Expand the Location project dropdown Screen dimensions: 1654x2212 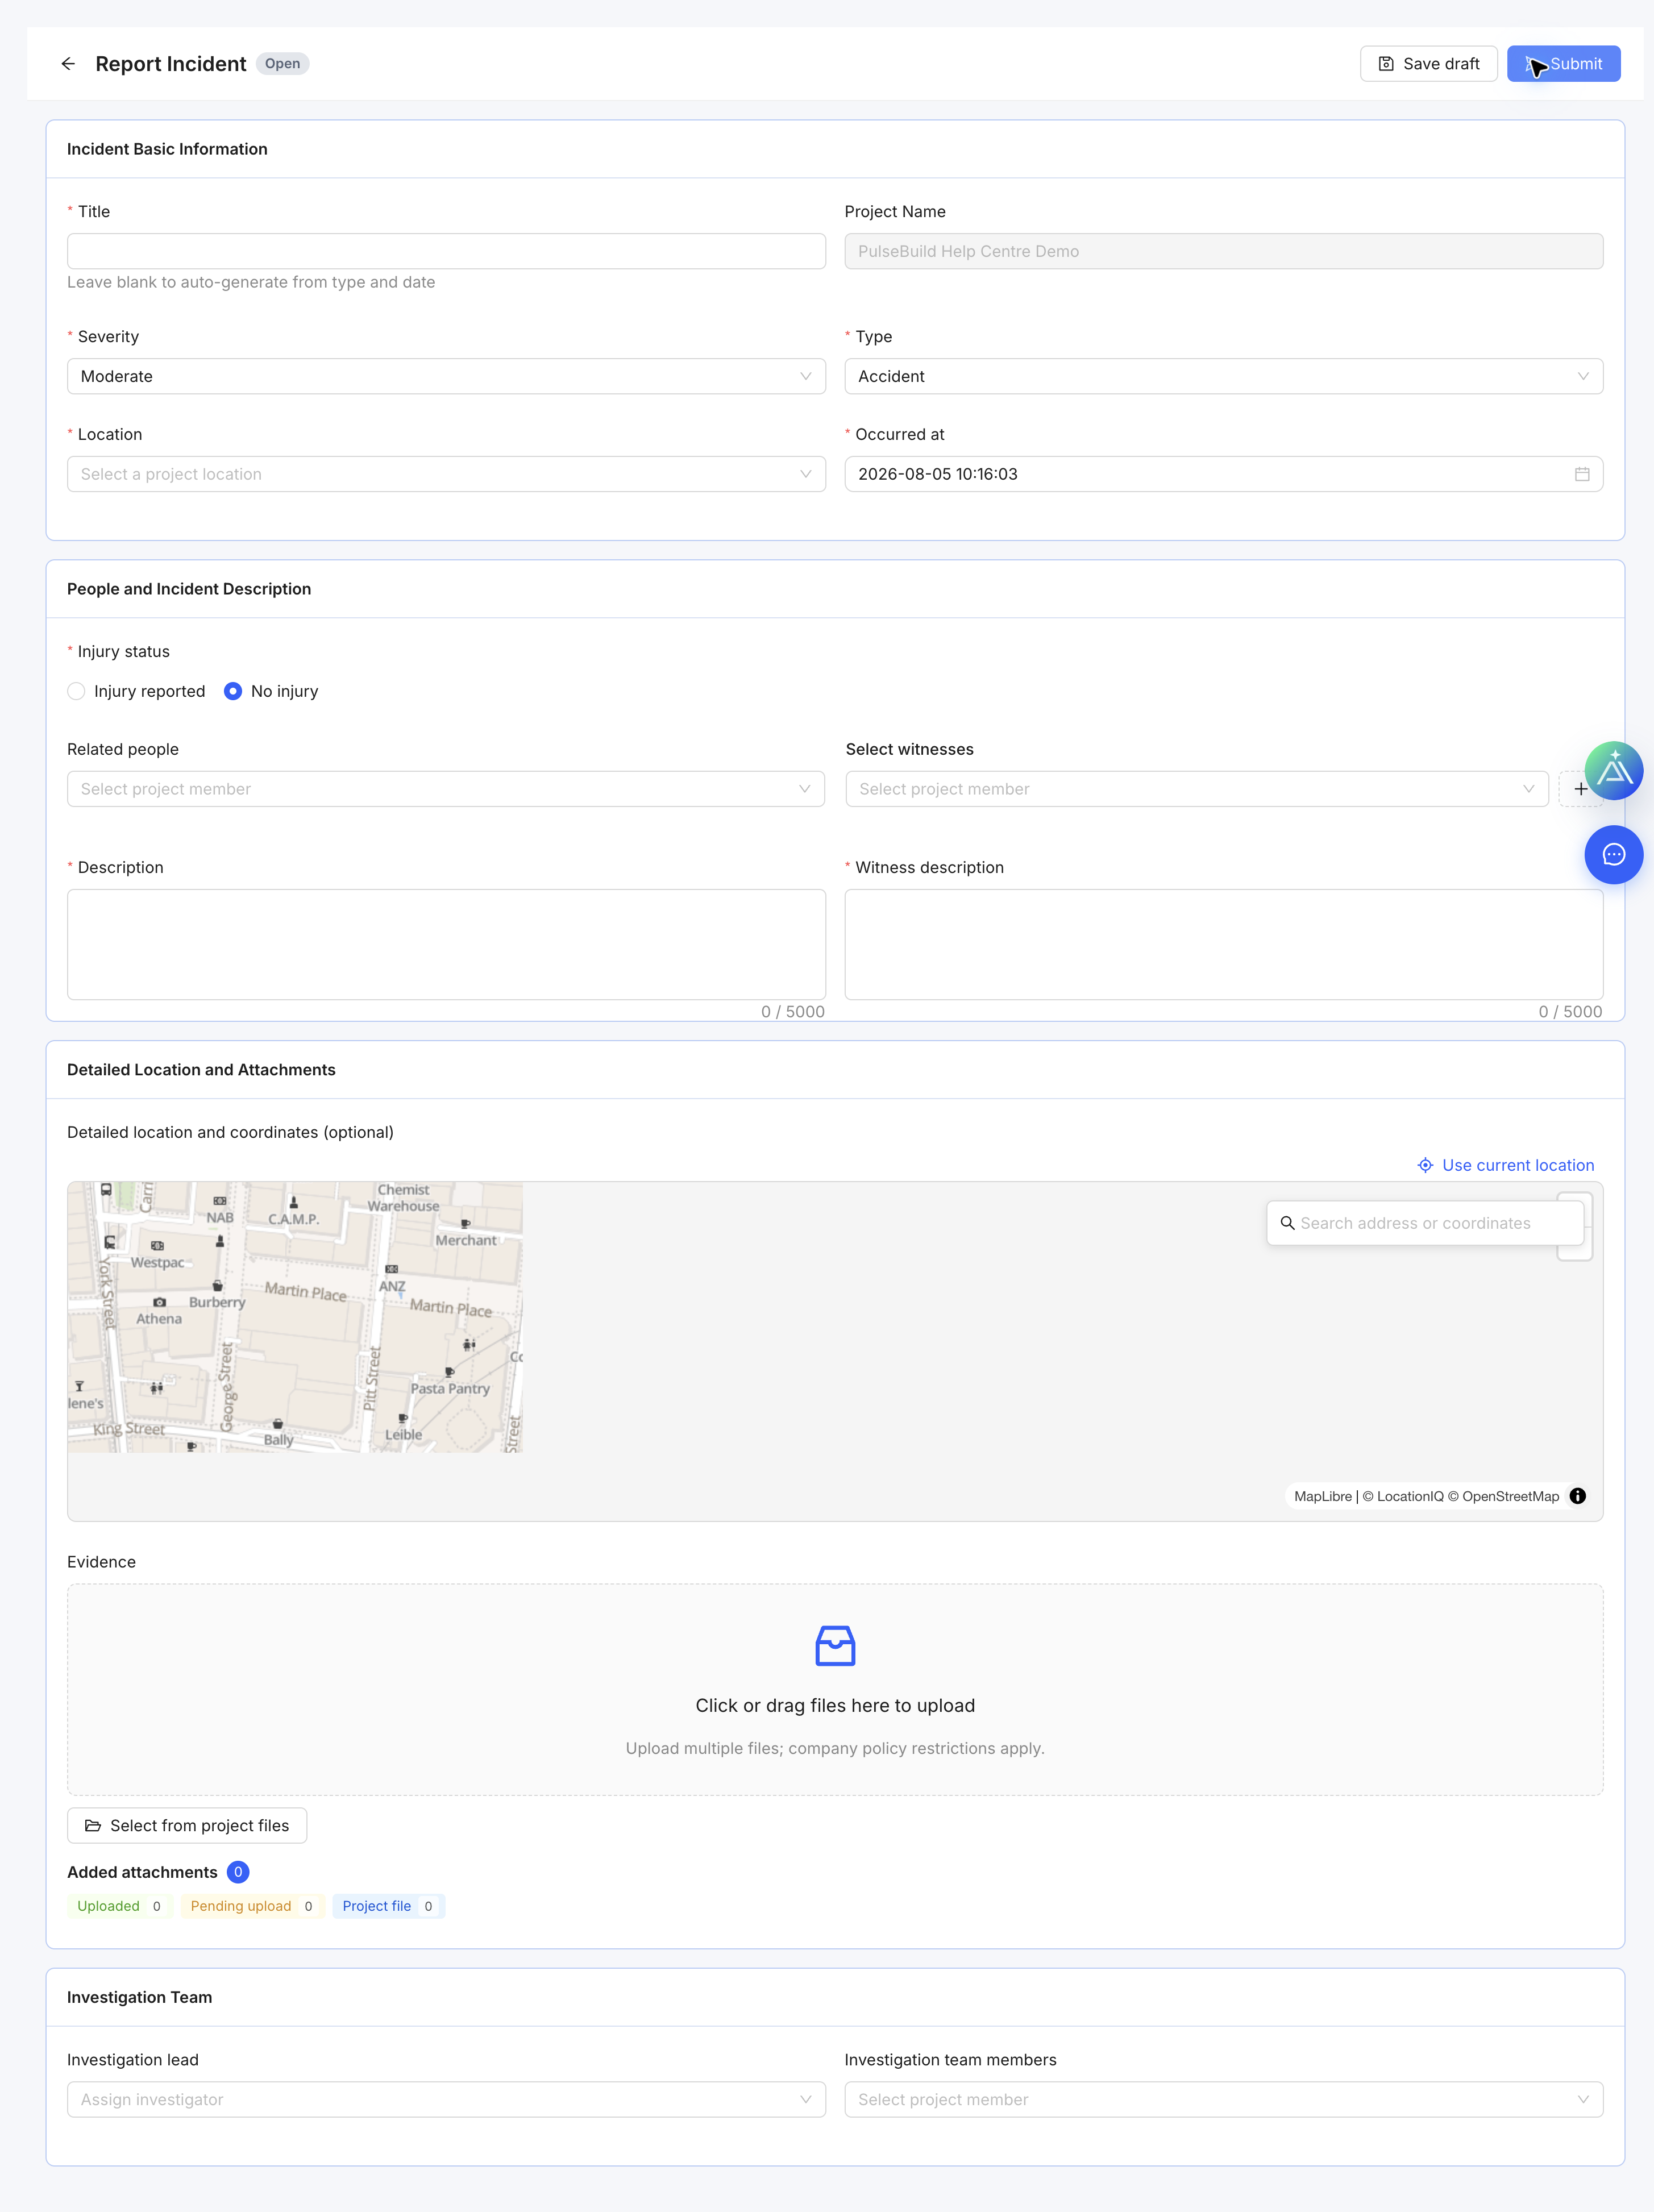coord(446,474)
